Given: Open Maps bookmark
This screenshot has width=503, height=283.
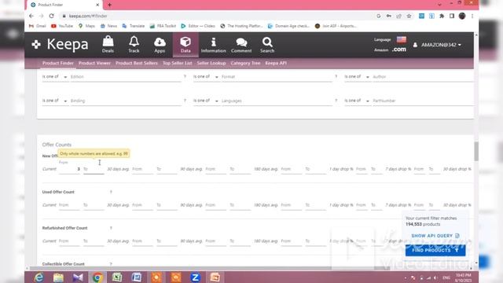Looking at the screenshot, I should pos(86,26).
